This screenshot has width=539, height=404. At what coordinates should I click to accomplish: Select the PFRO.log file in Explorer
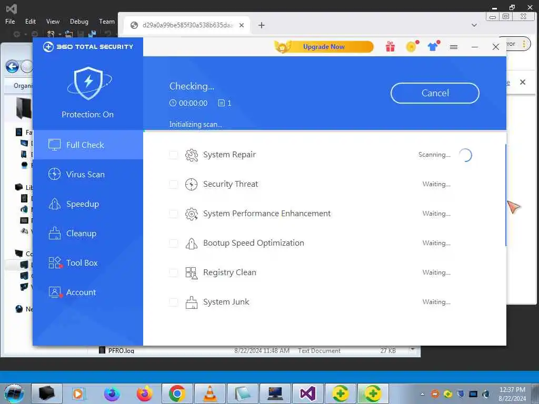point(121,351)
